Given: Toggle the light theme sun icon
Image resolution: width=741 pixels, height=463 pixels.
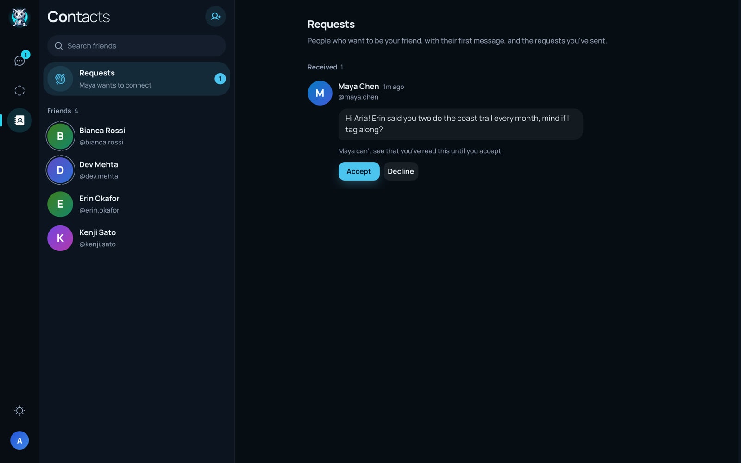Looking at the screenshot, I should (19, 411).
